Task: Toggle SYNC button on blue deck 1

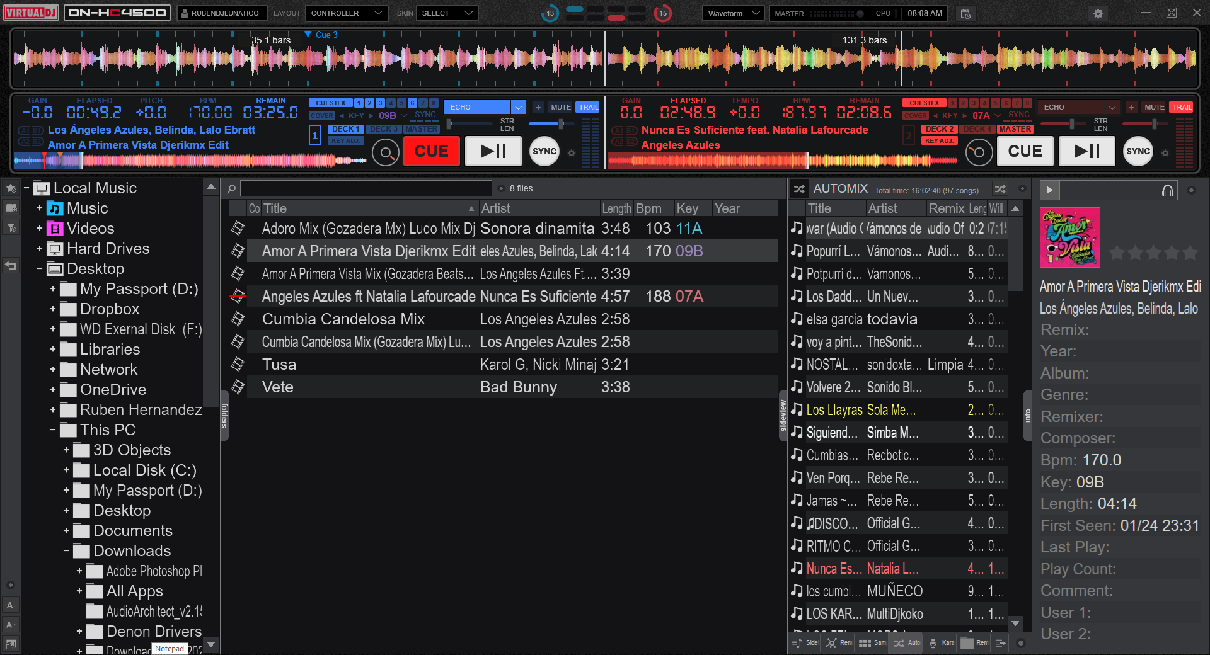Action: pos(544,152)
